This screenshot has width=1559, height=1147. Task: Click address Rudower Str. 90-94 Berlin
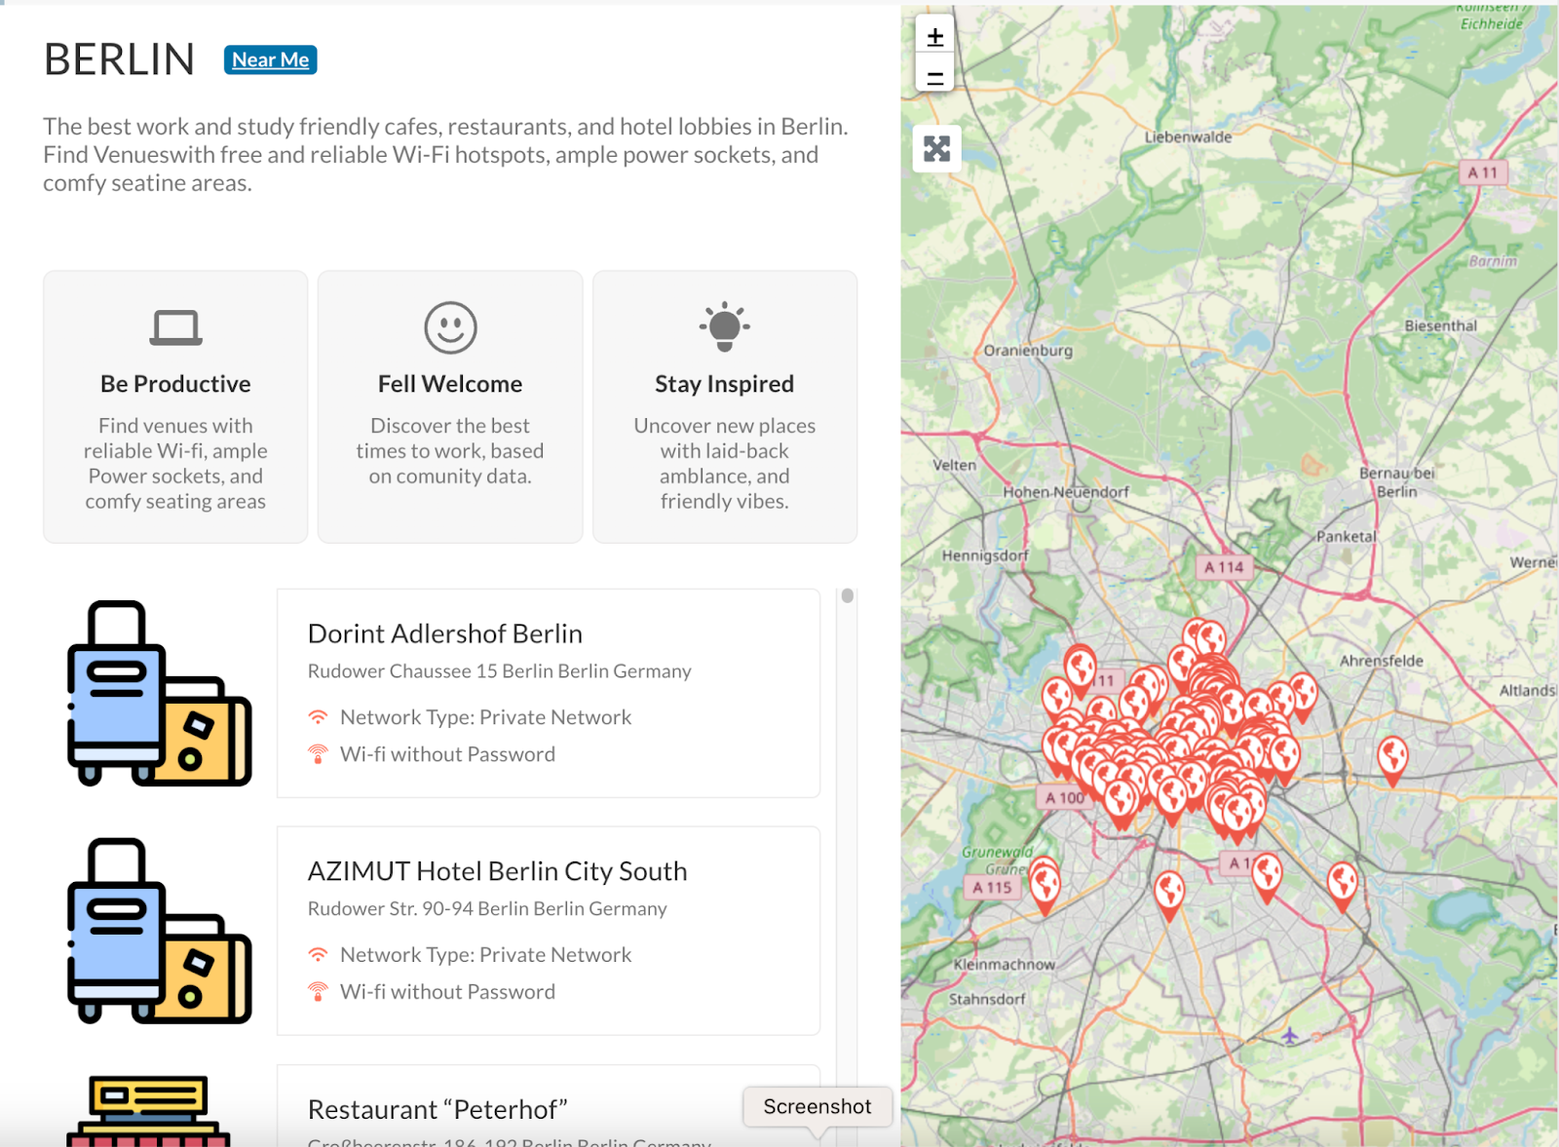click(487, 909)
